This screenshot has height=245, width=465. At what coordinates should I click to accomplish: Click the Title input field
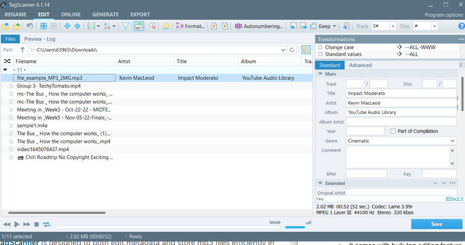pyautogui.click(x=400, y=93)
